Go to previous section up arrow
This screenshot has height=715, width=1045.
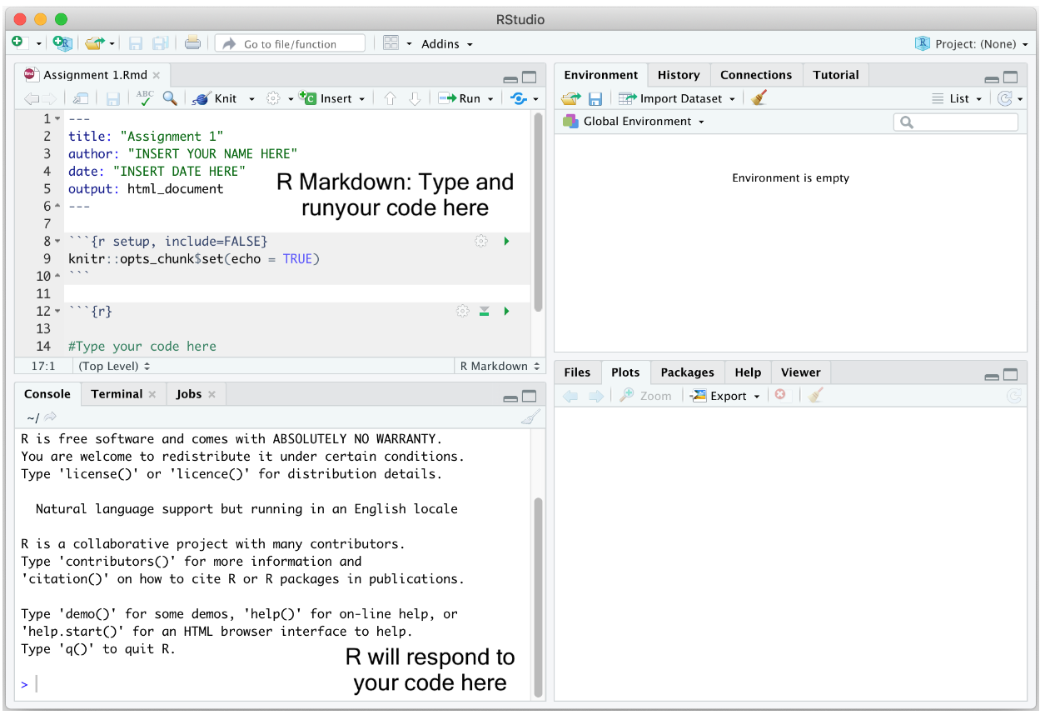pyautogui.click(x=390, y=98)
